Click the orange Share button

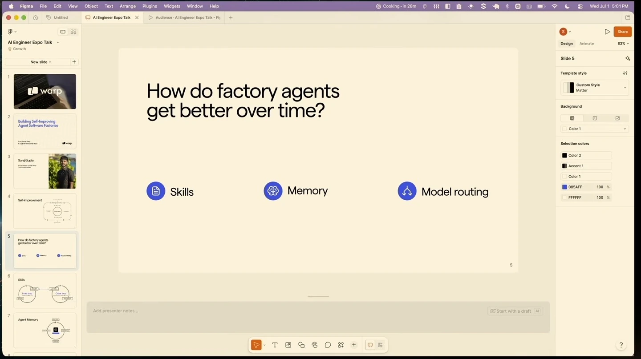pos(622,32)
